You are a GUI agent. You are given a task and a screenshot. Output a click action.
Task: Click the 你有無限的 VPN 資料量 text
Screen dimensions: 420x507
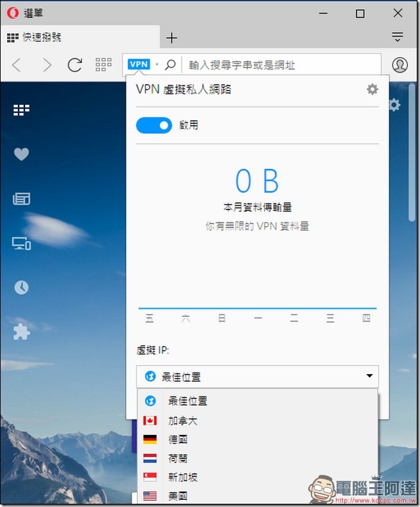pyautogui.click(x=257, y=226)
